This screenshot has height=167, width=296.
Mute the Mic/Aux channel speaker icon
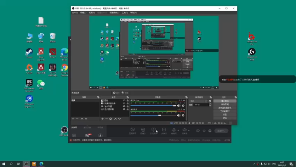point(179,106)
